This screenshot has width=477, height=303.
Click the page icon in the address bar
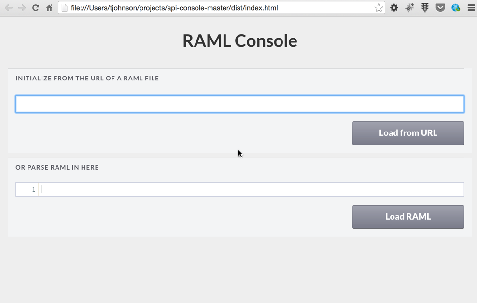(65, 8)
